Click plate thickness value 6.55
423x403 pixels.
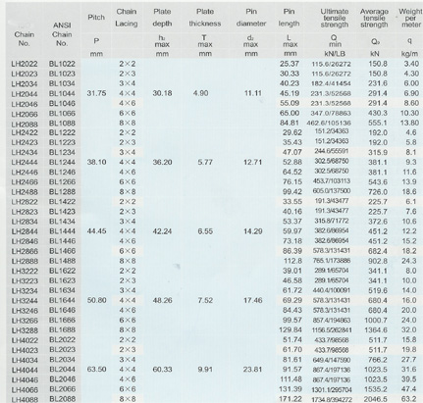[x=205, y=231]
